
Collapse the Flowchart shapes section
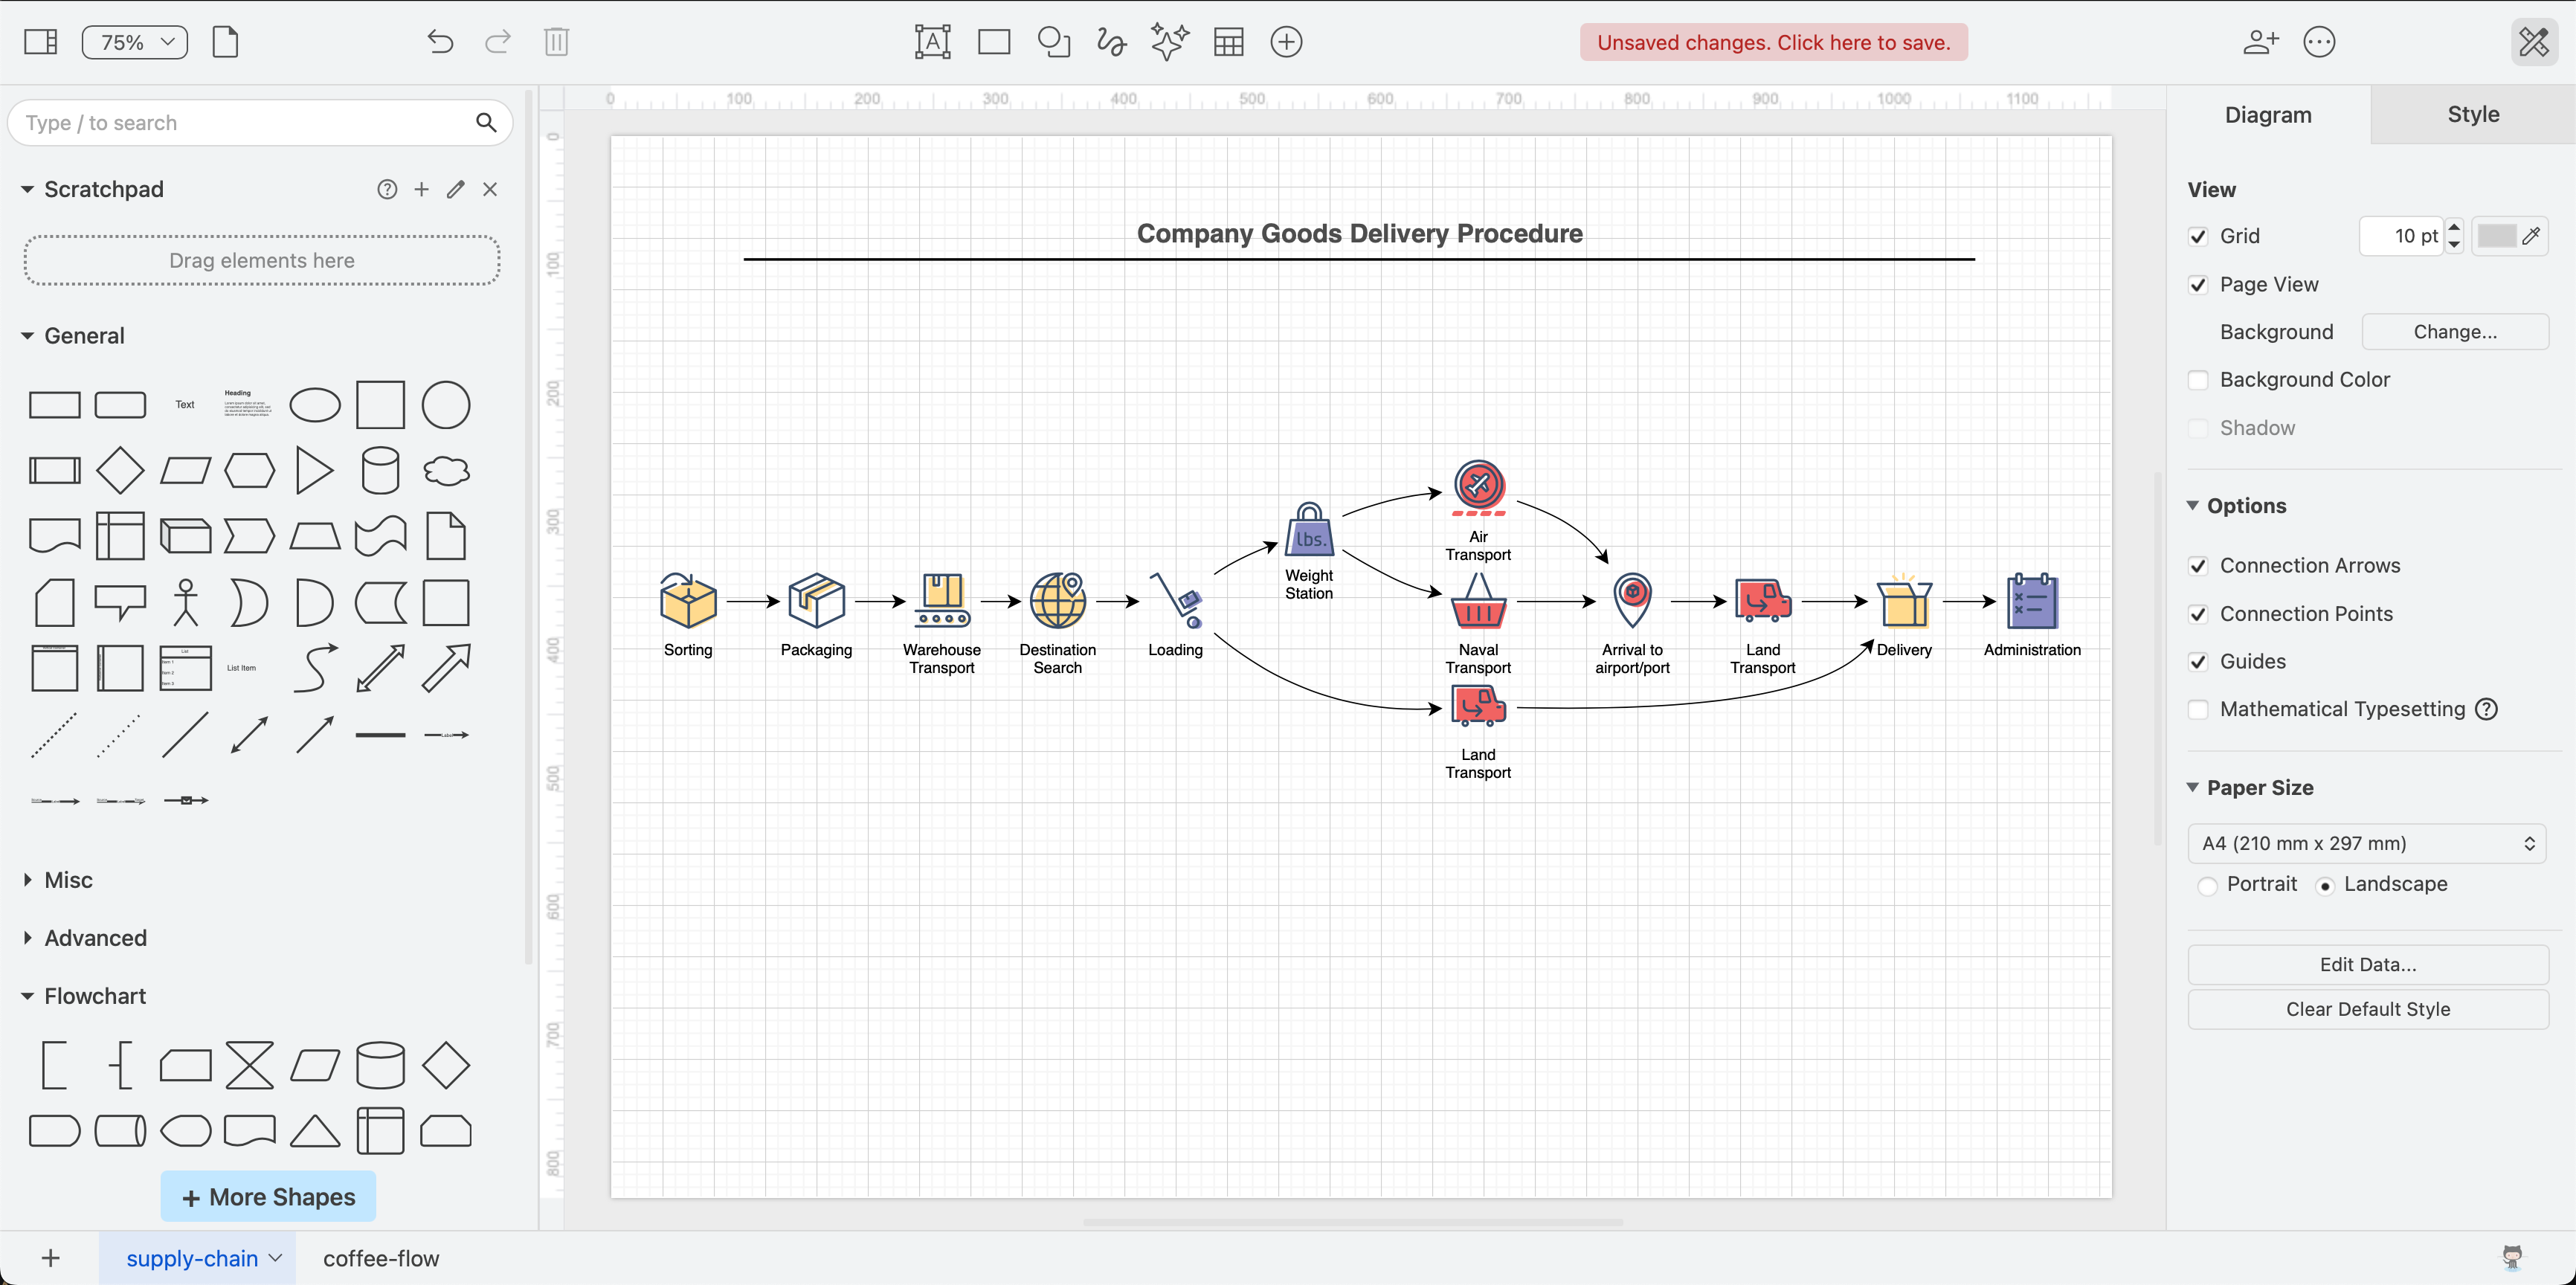27,996
